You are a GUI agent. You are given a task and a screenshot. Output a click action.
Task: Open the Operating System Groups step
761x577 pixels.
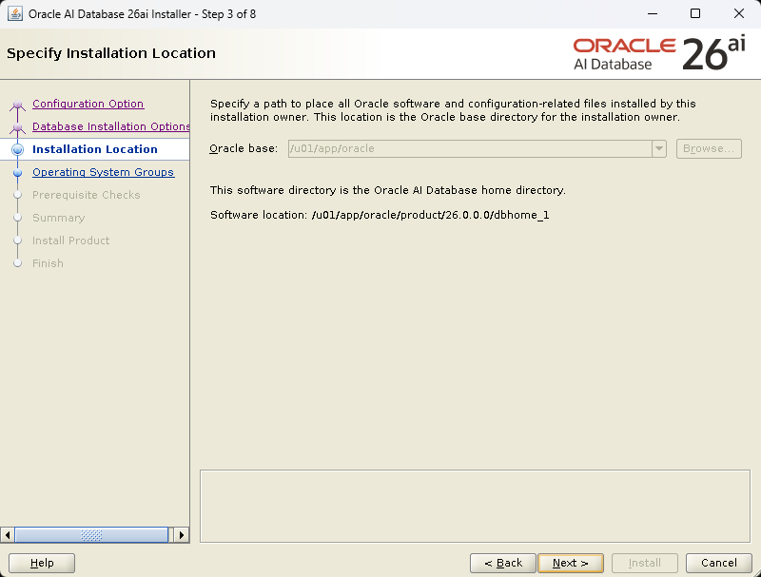(103, 172)
